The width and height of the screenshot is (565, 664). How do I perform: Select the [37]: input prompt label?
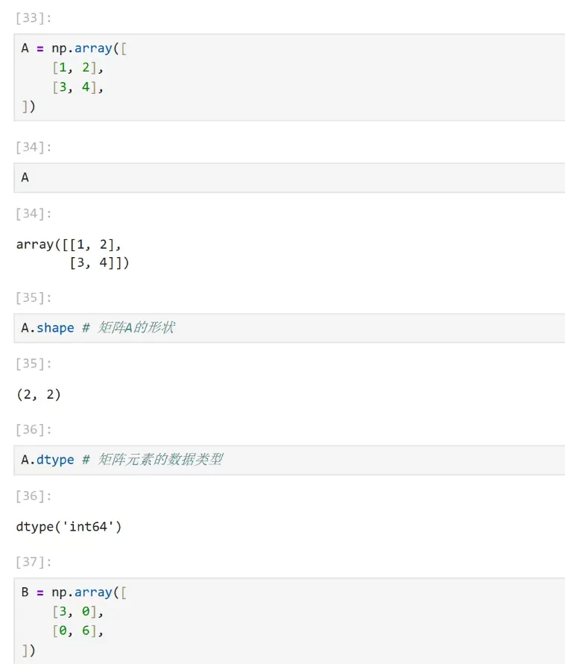pyautogui.click(x=34, y=562)
